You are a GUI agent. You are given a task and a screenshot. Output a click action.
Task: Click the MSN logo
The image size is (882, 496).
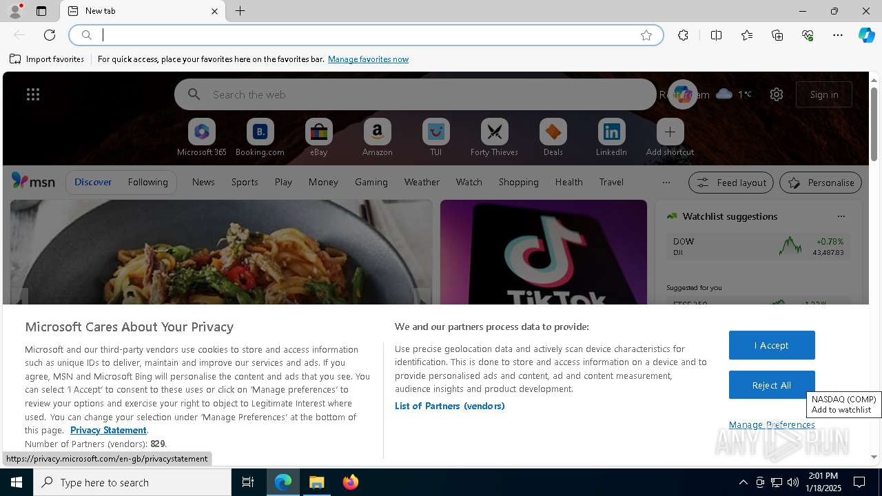coord(33,181)
